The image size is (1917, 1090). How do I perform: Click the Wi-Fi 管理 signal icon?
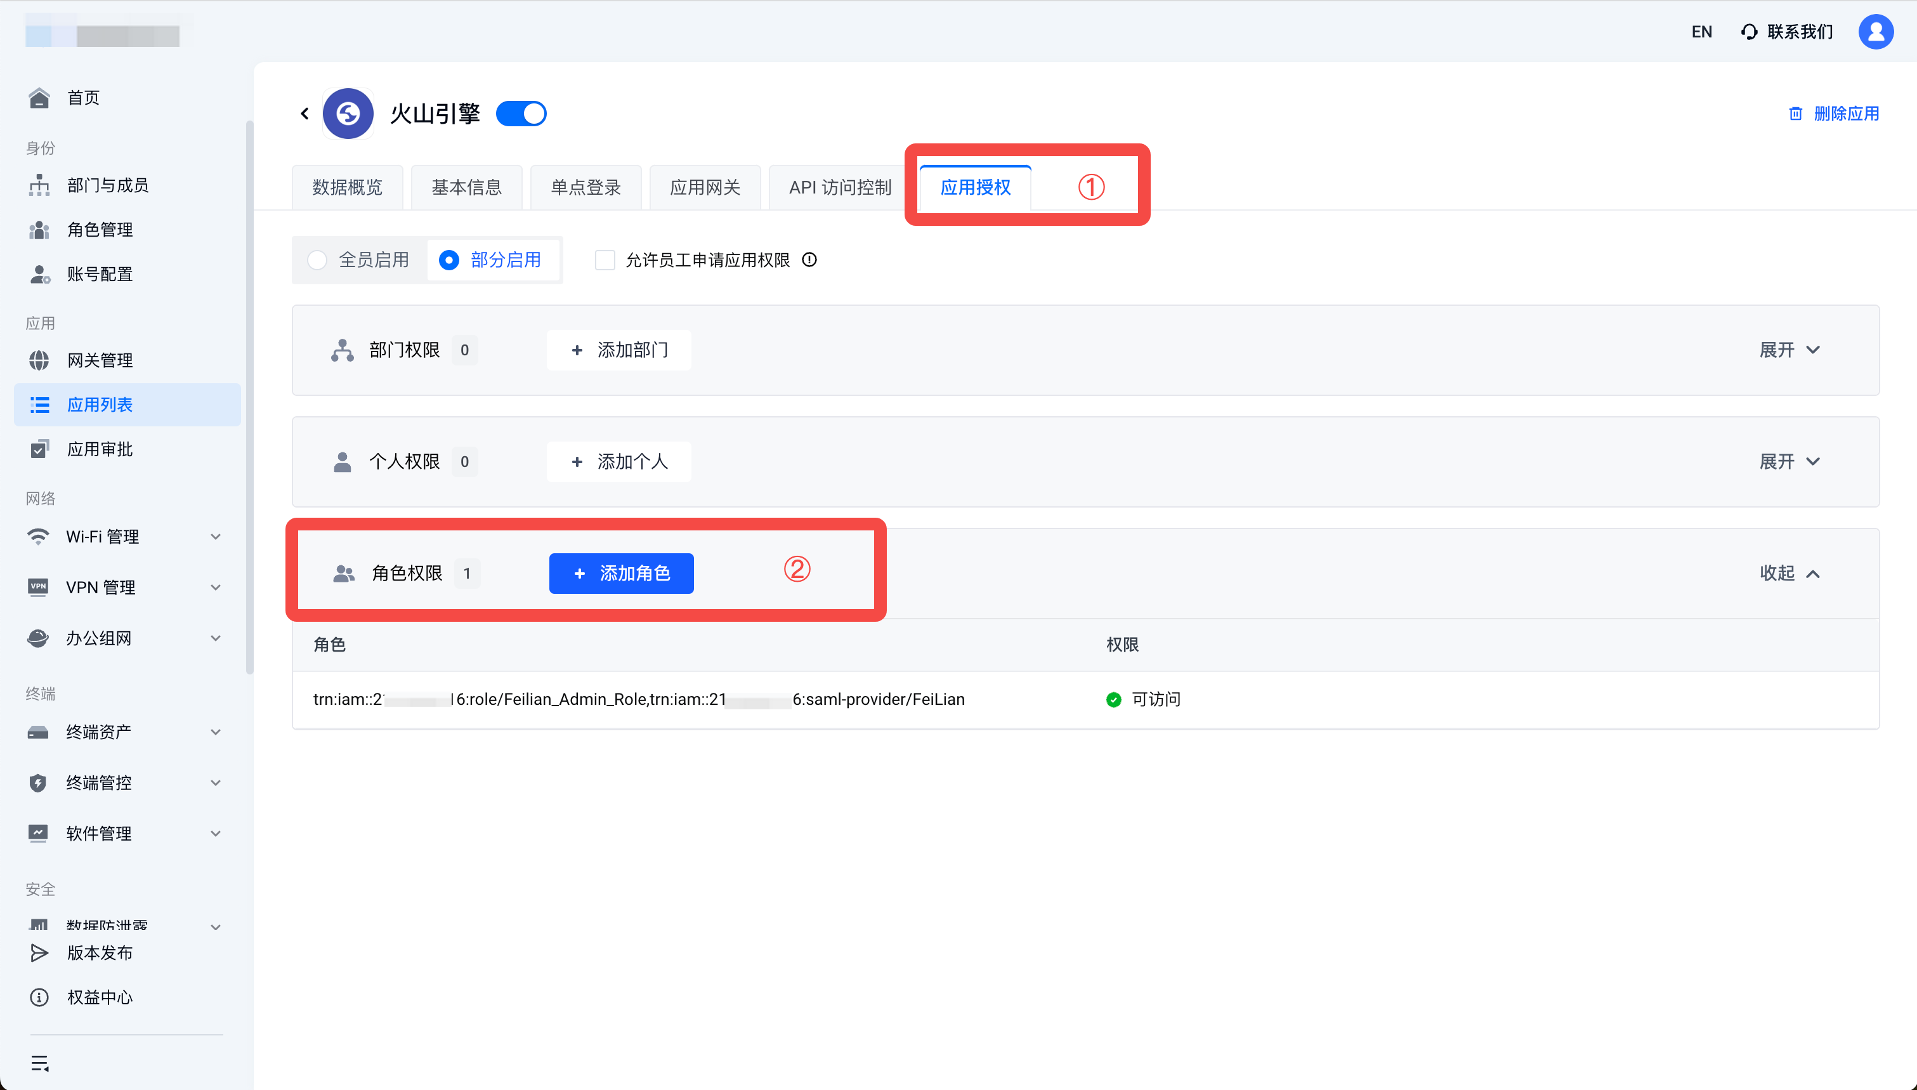coord(38,536)
